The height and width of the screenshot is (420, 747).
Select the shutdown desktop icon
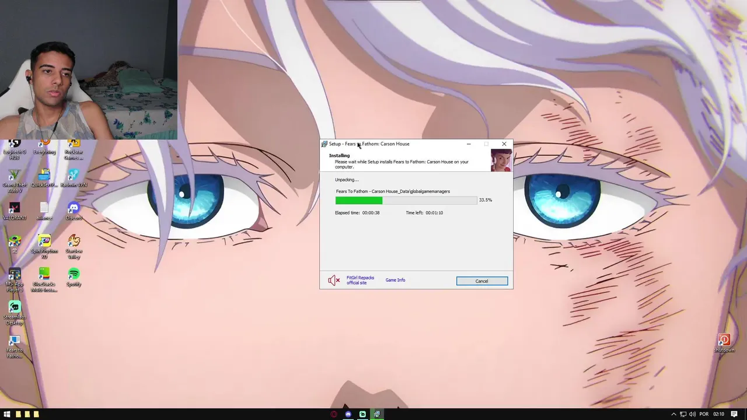(724, 343)
